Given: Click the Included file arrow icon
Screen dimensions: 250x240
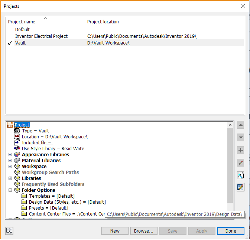Looking at the screenshot, I should pos(17,143).
